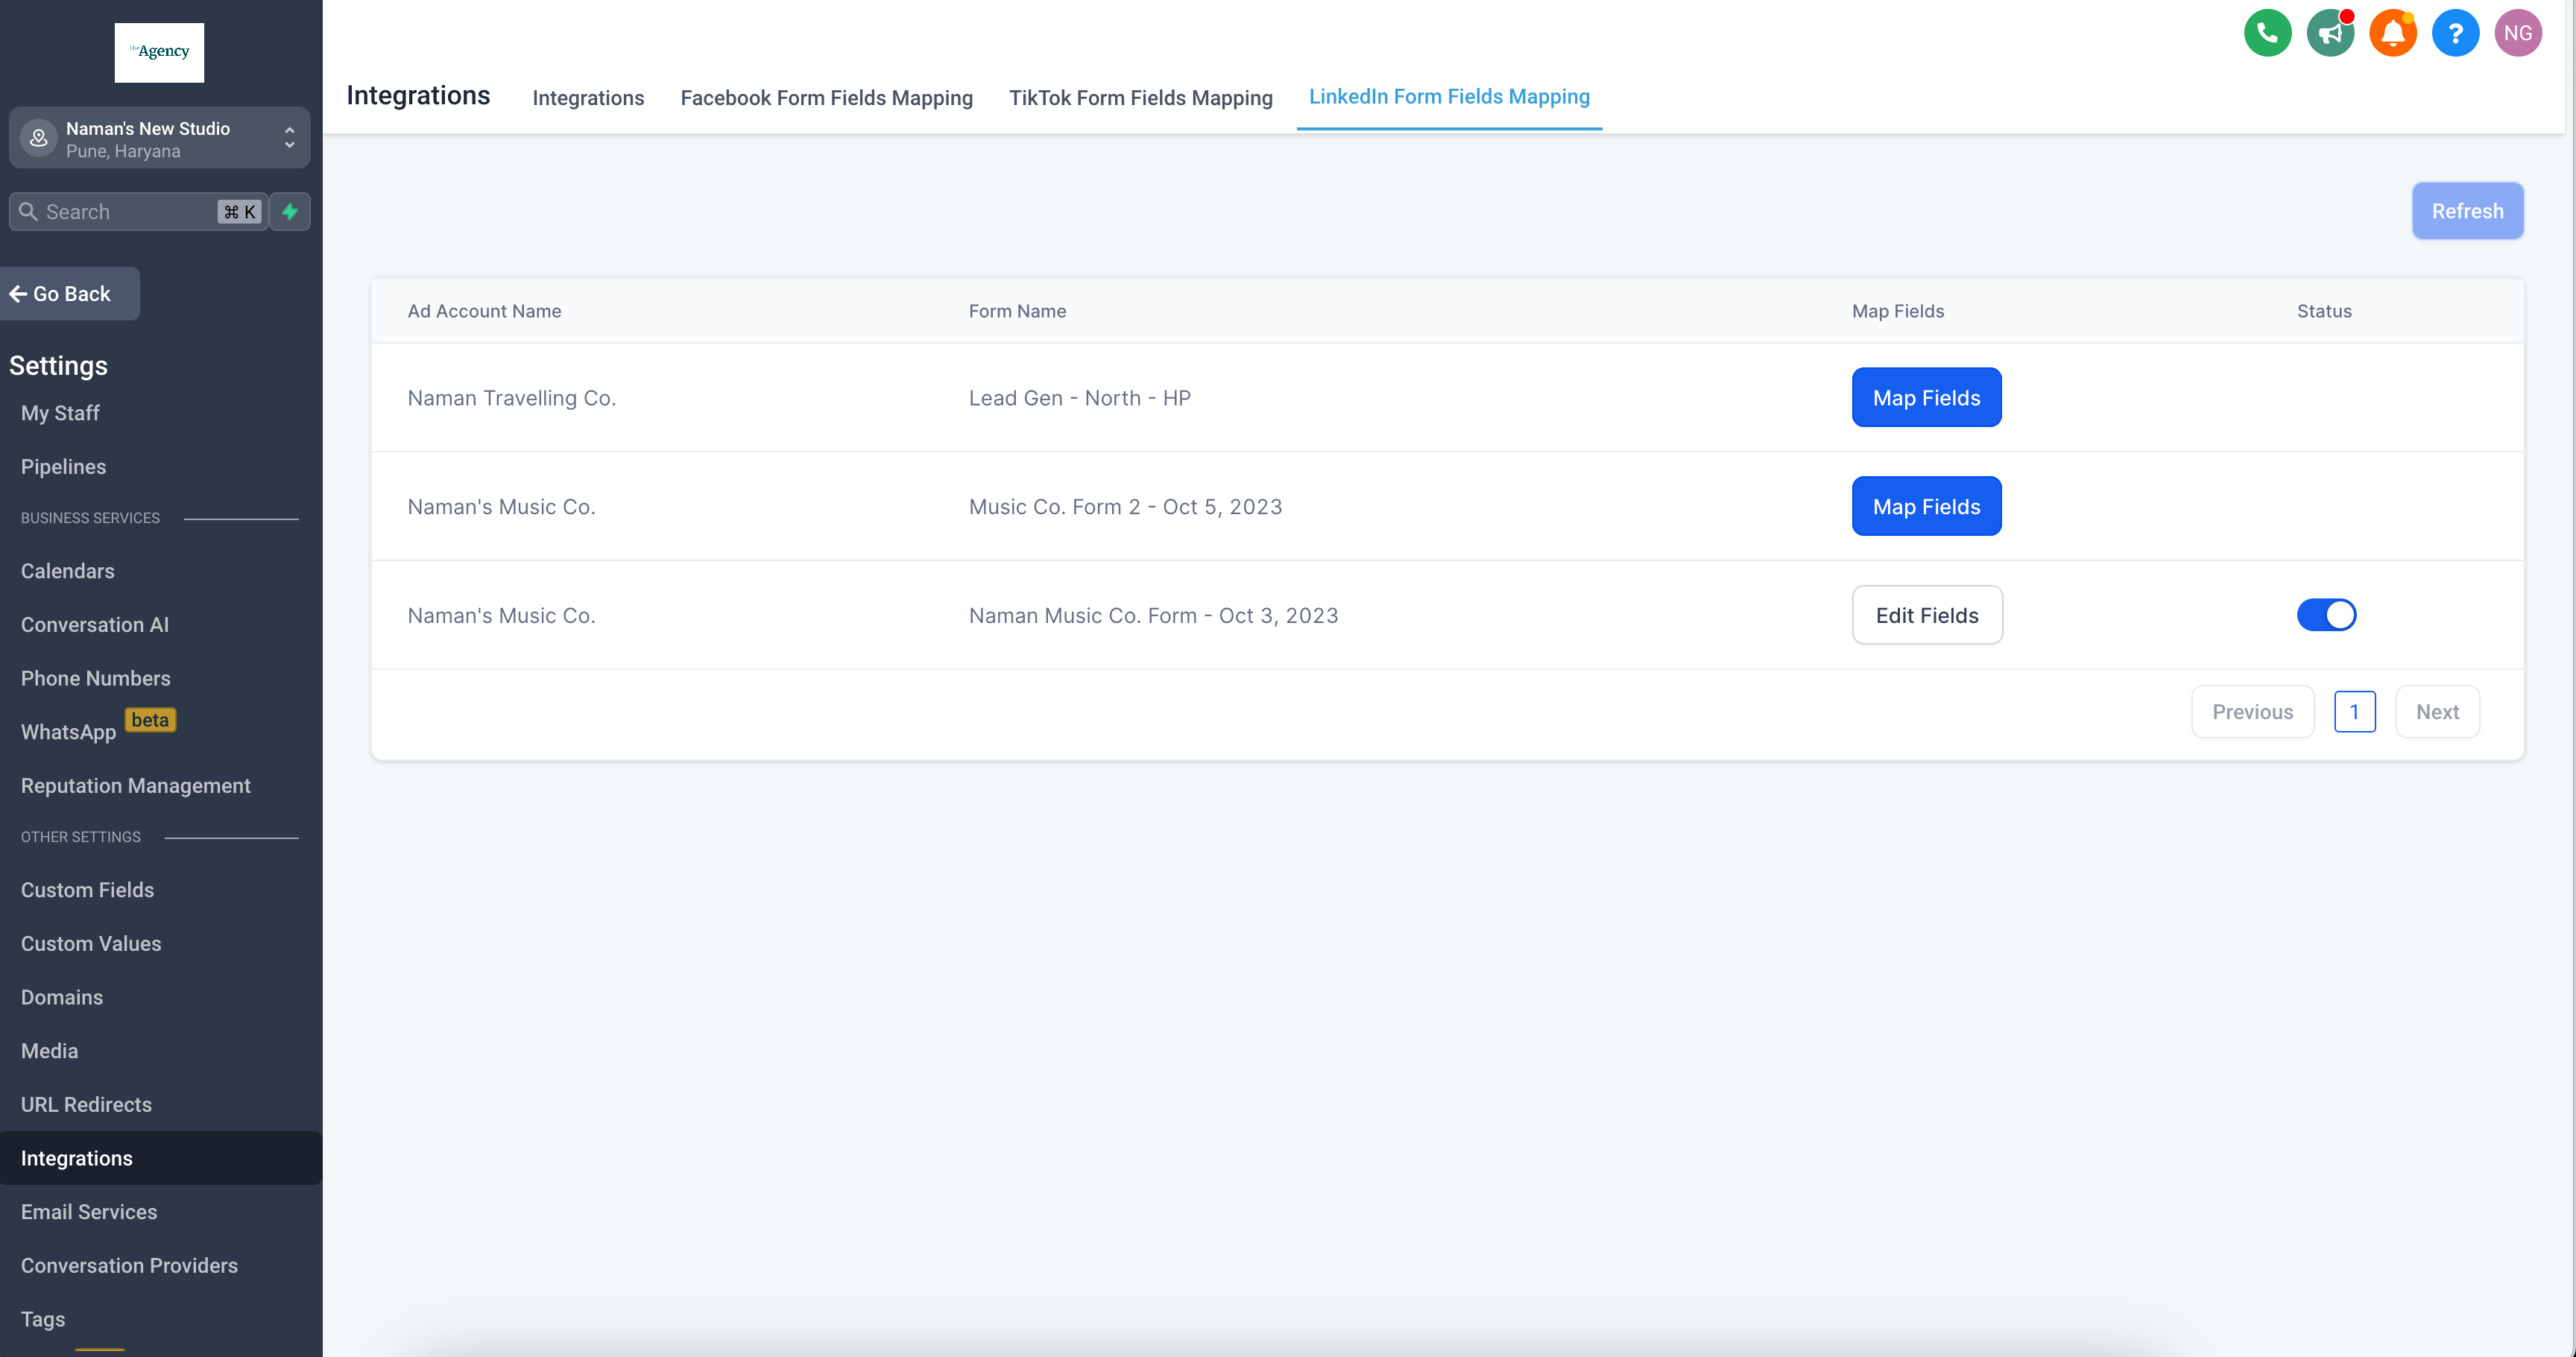Open Conversation Providers settings
The width and height of the screenshot is (2576, 1357).
(x=129, y=1265)
